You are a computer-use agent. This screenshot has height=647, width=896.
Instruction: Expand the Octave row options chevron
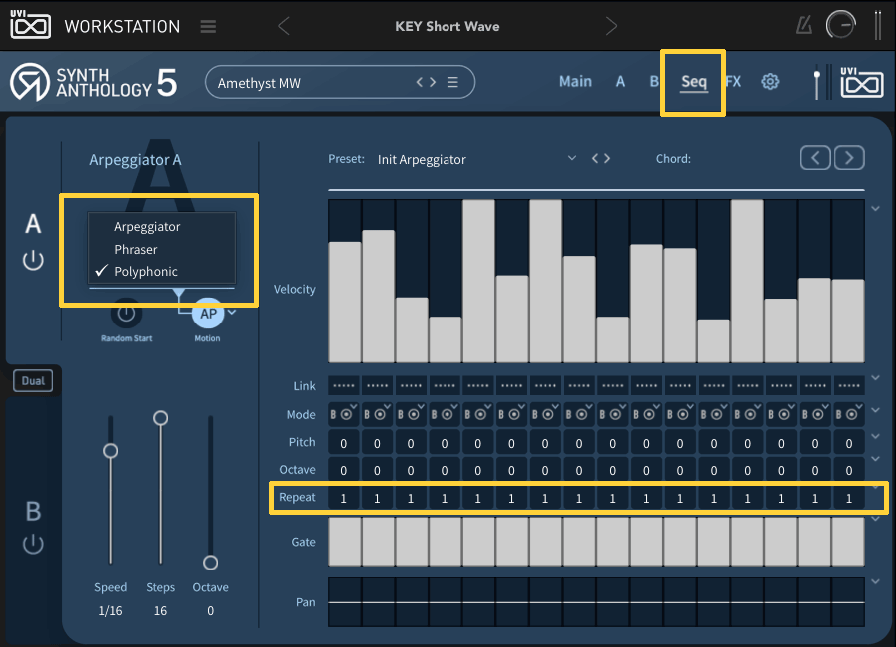pyautogui.click(x=875, y=459)
